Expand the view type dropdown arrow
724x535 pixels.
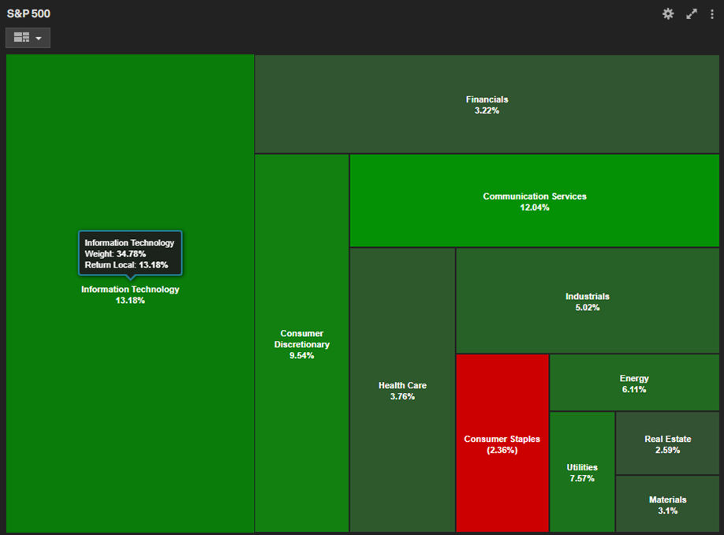coord(39,38)
